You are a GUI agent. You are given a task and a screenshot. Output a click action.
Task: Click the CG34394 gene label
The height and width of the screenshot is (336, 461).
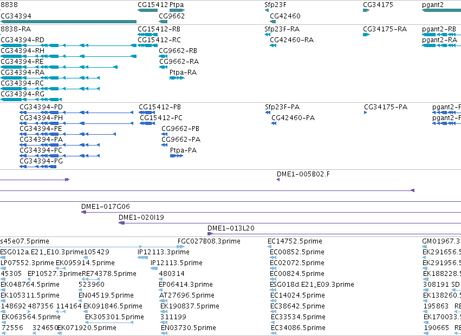pos(16,16)
